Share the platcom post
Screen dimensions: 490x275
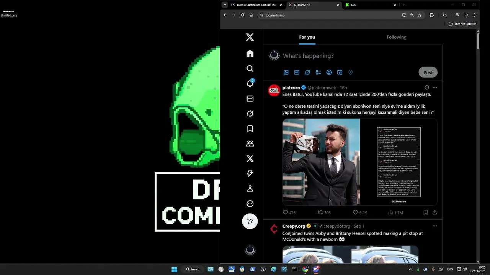(435, 212)
